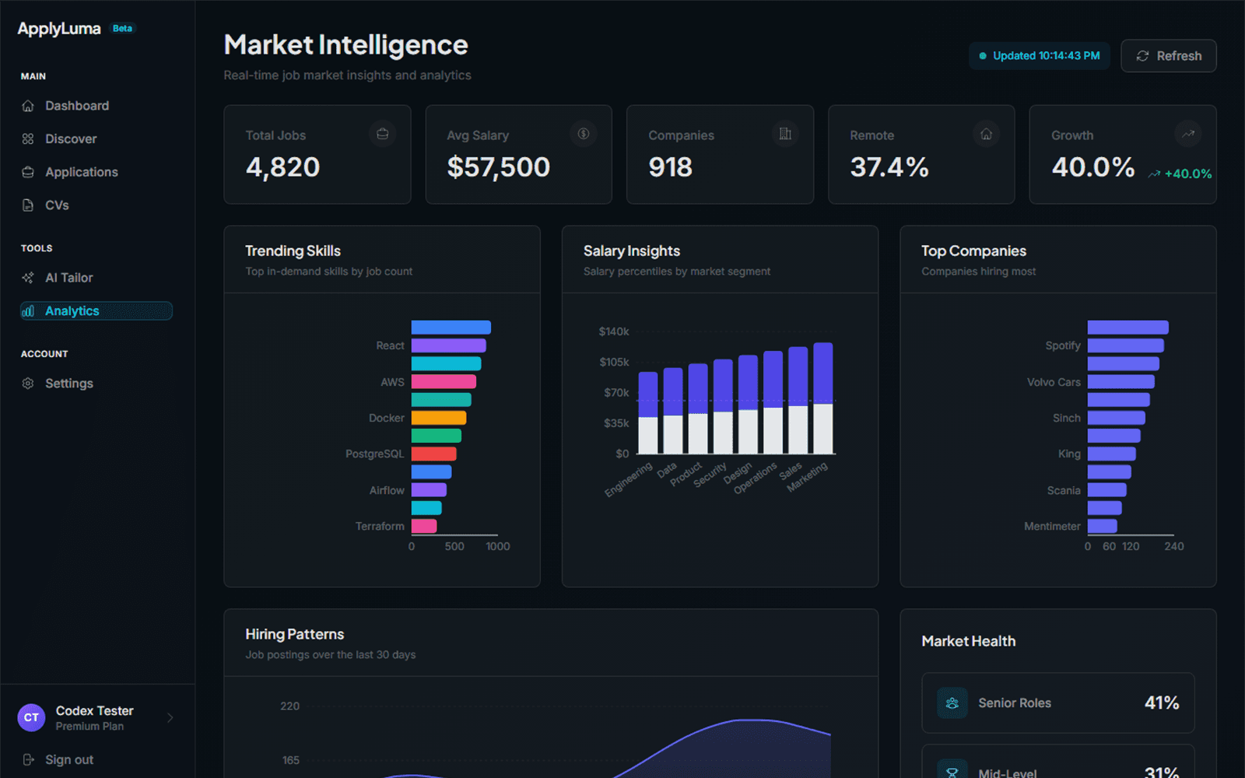Click the dollar icon on Avg Salary card

(584, 134)
